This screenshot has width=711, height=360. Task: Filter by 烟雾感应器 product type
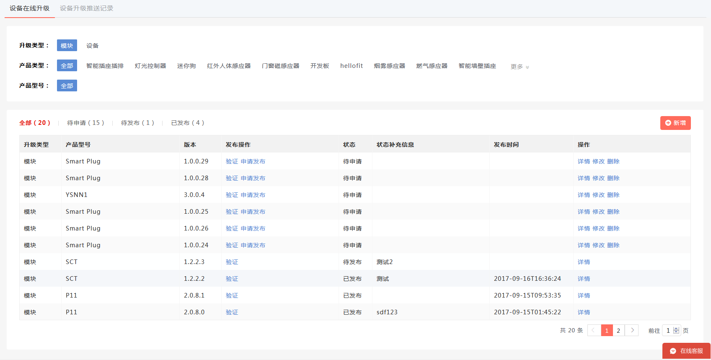(x=390, y=66)
